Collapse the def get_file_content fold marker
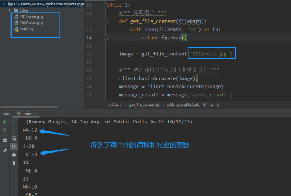291x196 pixels. tap(105, 22)
